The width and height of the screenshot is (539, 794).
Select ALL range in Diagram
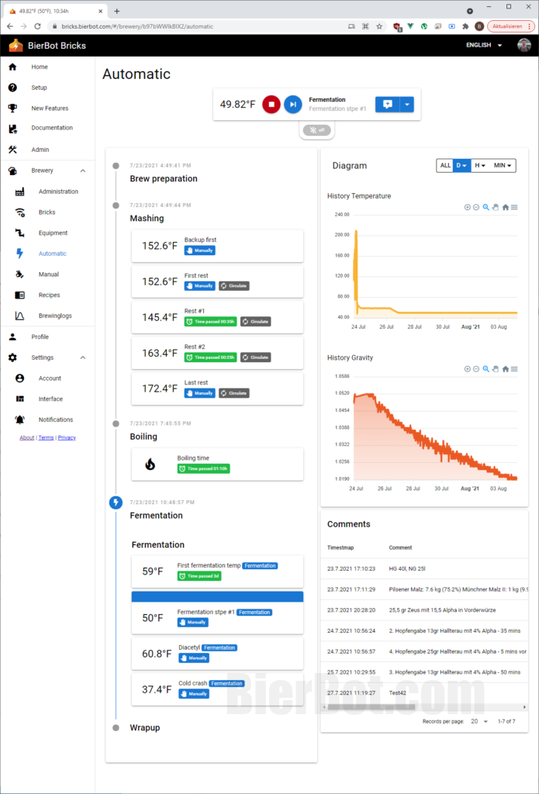[444, 165]
